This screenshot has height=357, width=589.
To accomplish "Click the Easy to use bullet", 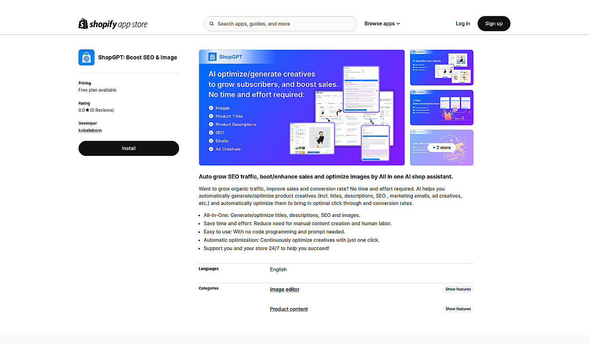I will pos(274,232).
